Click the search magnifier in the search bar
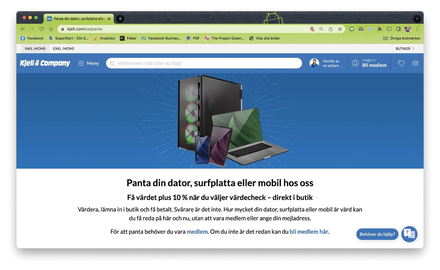The image size is (440, 270). tap(112, 63)
